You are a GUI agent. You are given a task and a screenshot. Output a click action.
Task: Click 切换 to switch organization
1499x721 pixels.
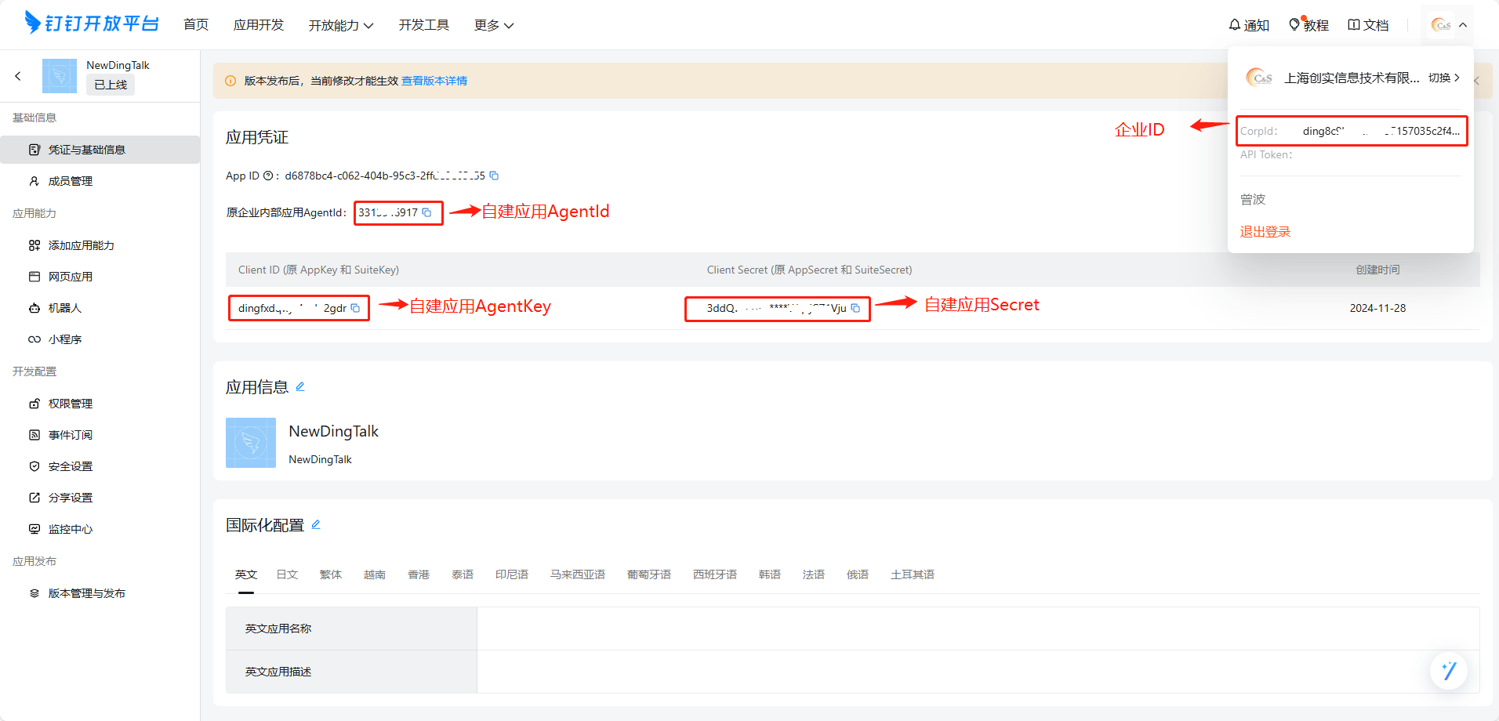coord(1443,78)
